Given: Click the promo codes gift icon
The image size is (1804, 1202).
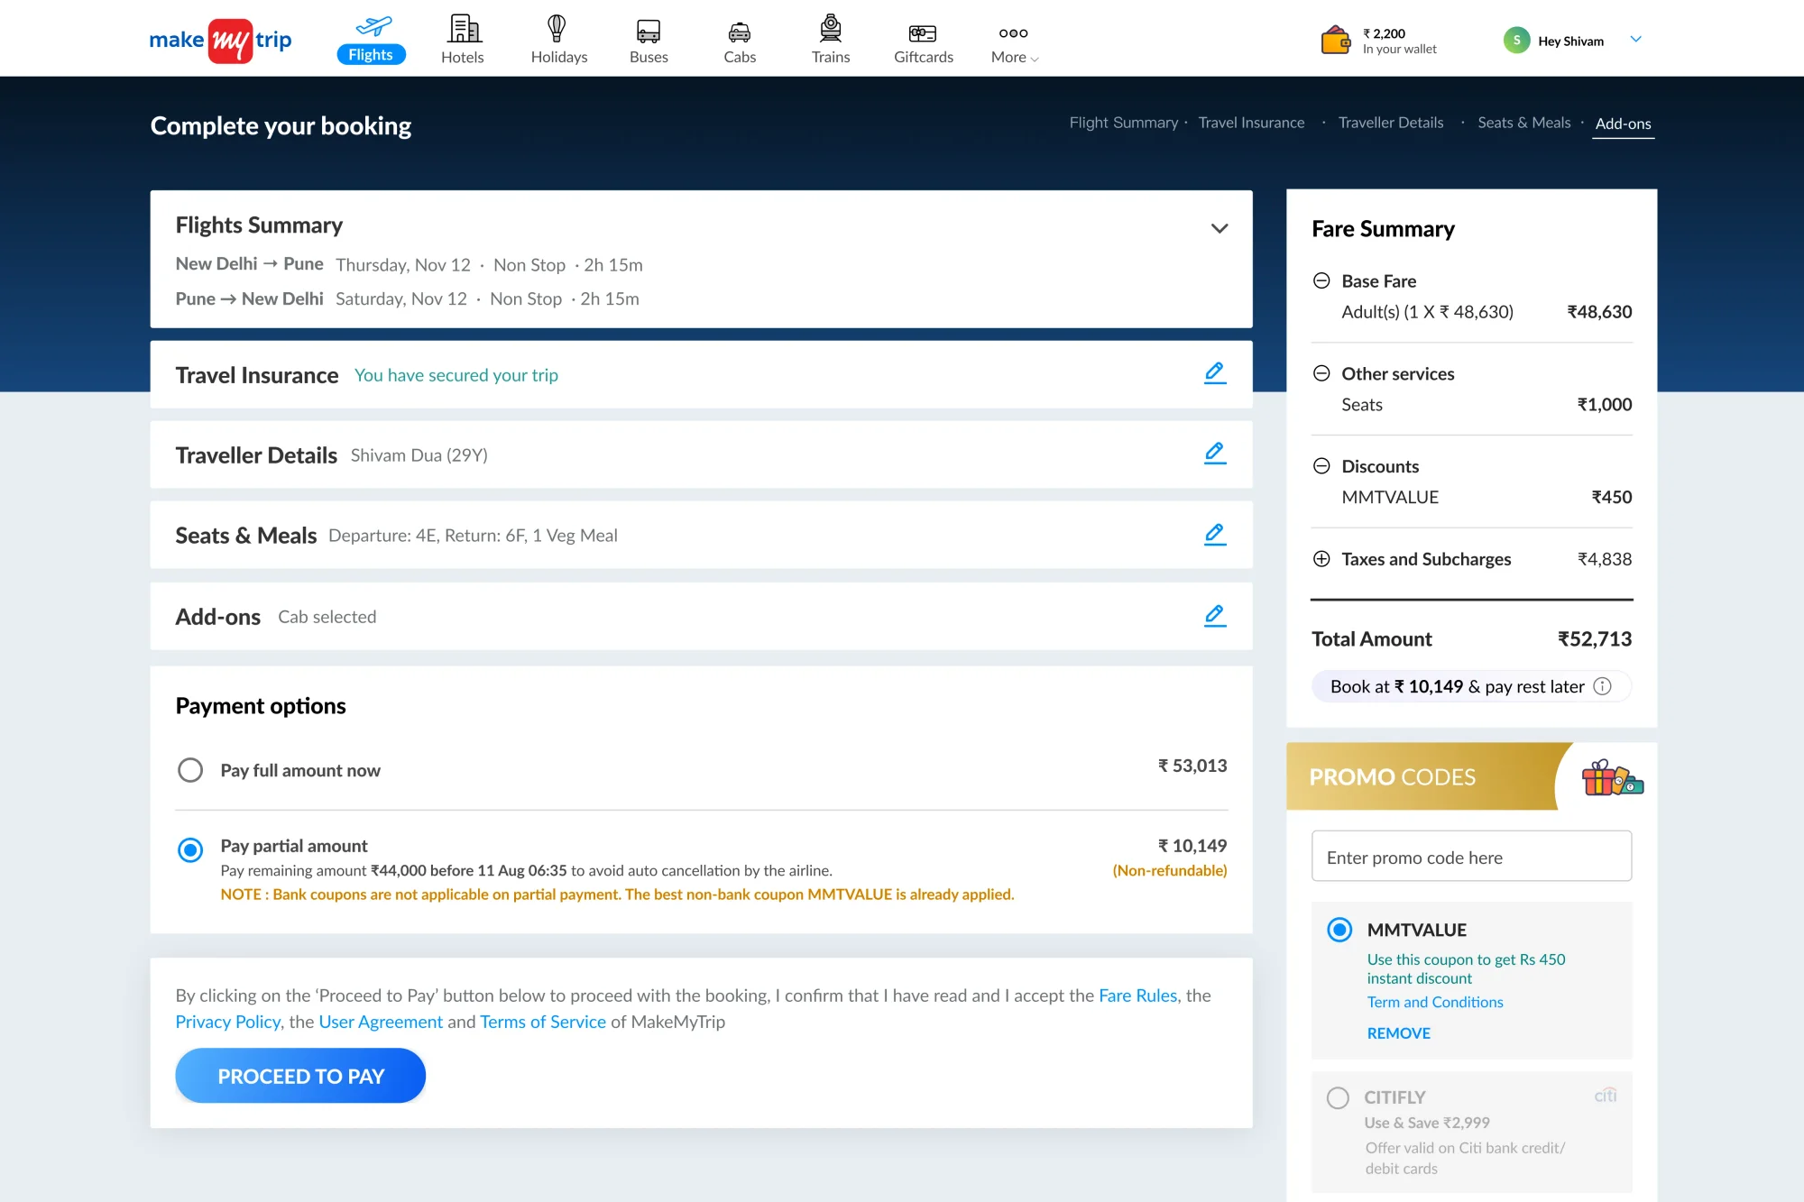Looking at the screenshot, I should (x=1613, y=777).
